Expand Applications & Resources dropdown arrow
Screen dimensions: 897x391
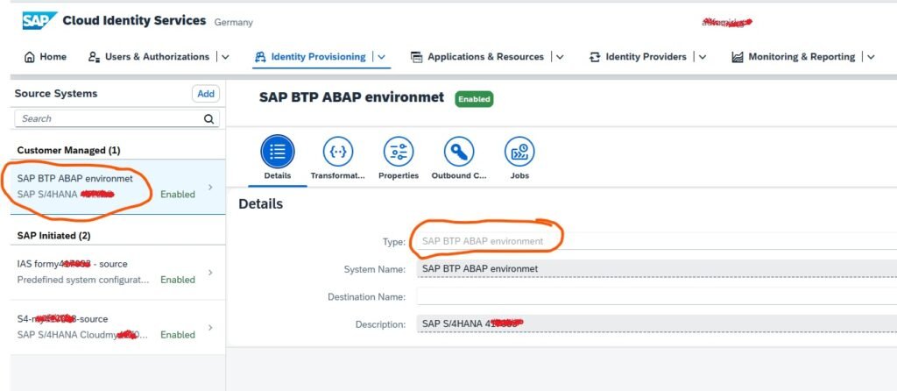tap(560, 57)
